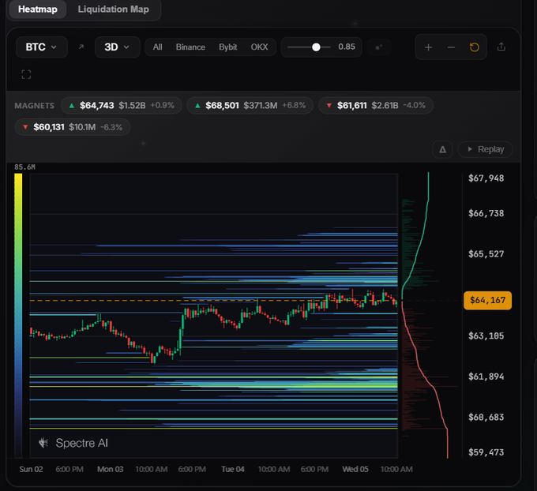Zoom in with the plus icon

[429, 47]
